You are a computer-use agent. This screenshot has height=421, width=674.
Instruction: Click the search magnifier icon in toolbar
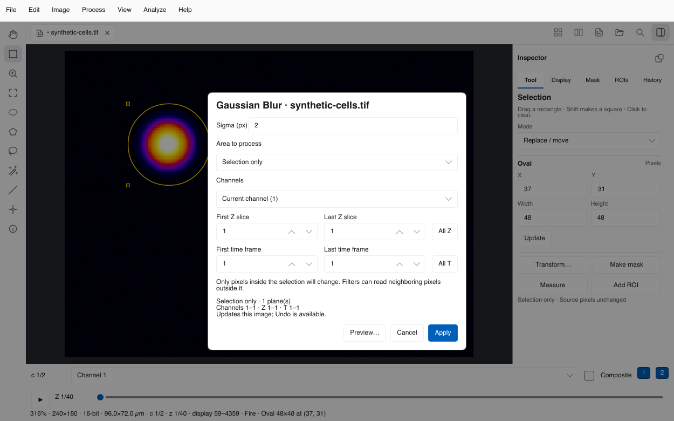640,32
